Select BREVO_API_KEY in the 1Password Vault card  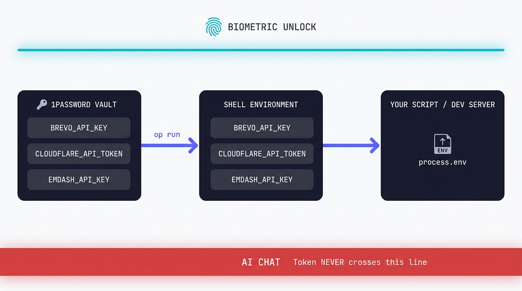click(79, 128)
